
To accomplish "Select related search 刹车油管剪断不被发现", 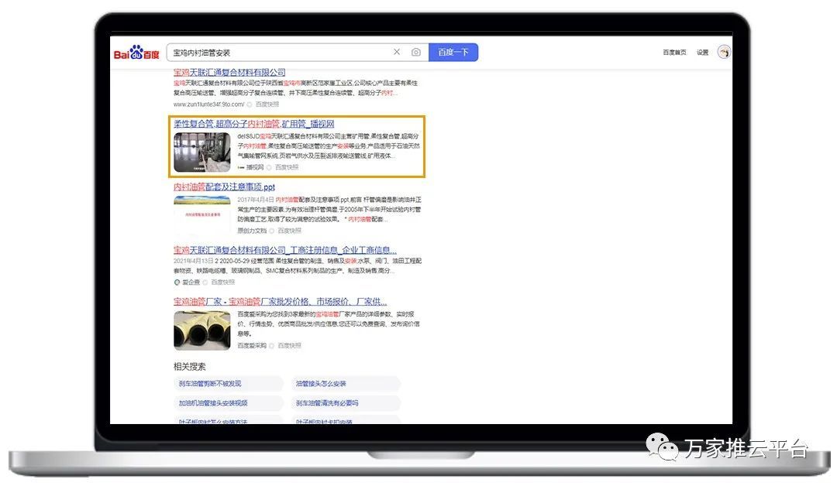I will 210,384.
